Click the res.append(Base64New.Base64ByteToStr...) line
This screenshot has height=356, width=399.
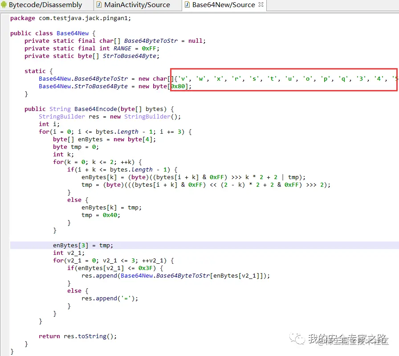coord(175,275)
